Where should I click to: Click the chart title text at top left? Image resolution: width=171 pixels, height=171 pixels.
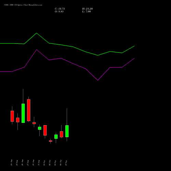[x=23, y=5]
